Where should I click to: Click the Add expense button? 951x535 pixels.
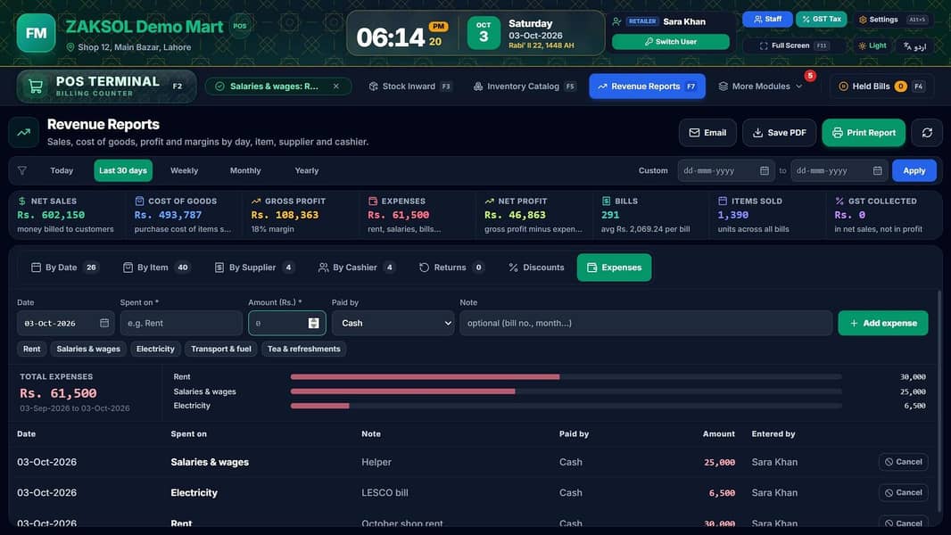[x=883, y=323]
